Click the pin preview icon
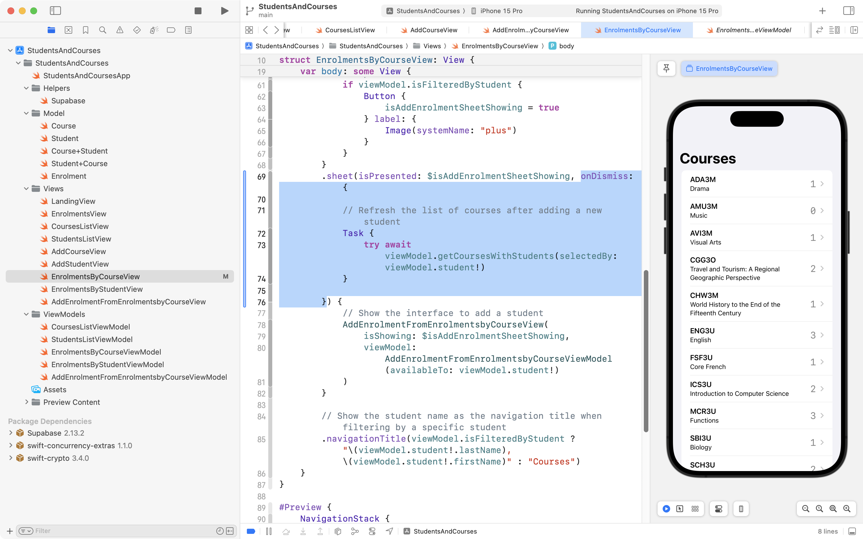Screen dimensions: 863x539 click(666, 69)
